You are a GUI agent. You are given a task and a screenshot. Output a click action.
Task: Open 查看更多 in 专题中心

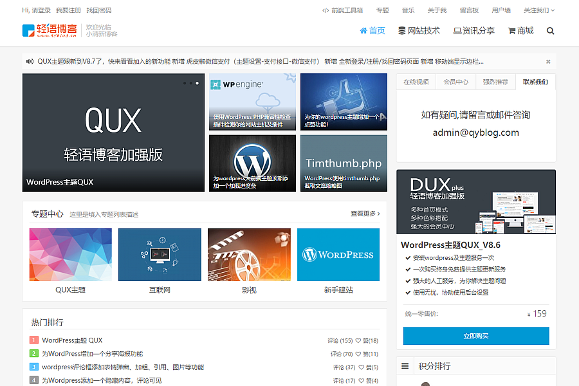pos(365,214)
